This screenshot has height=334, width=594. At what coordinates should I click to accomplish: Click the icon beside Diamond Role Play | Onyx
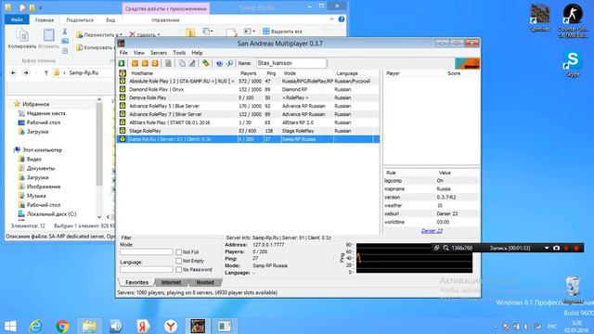pyautogui.click(x=123, y=89)
